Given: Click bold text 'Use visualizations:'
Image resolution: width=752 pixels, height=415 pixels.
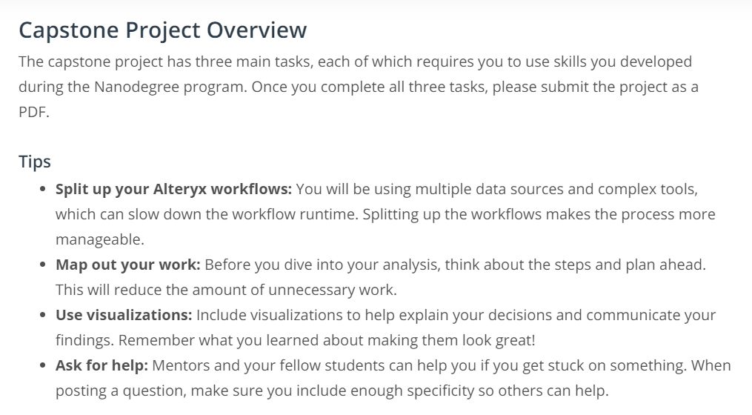Looking at the screenshot, I should pos(124,315).
